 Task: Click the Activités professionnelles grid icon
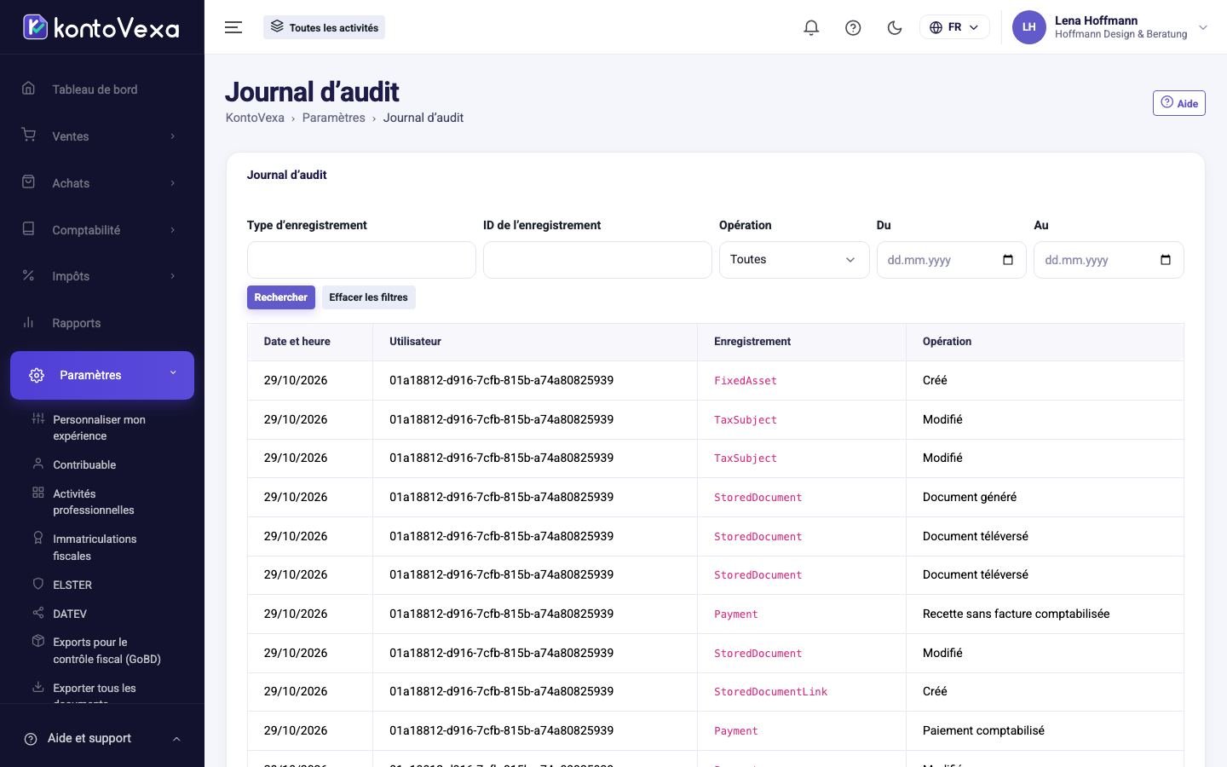[37, 493]
